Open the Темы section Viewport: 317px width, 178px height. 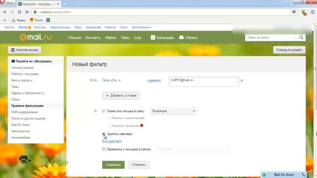coord(125,38)
